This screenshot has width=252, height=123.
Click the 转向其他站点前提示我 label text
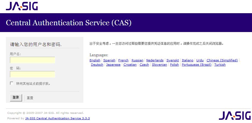coord(33,84)
